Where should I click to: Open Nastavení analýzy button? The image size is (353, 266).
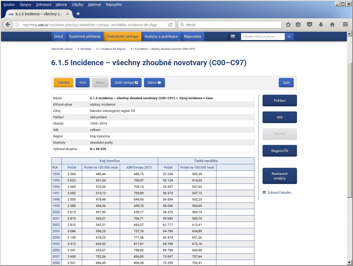coord(280,176)
